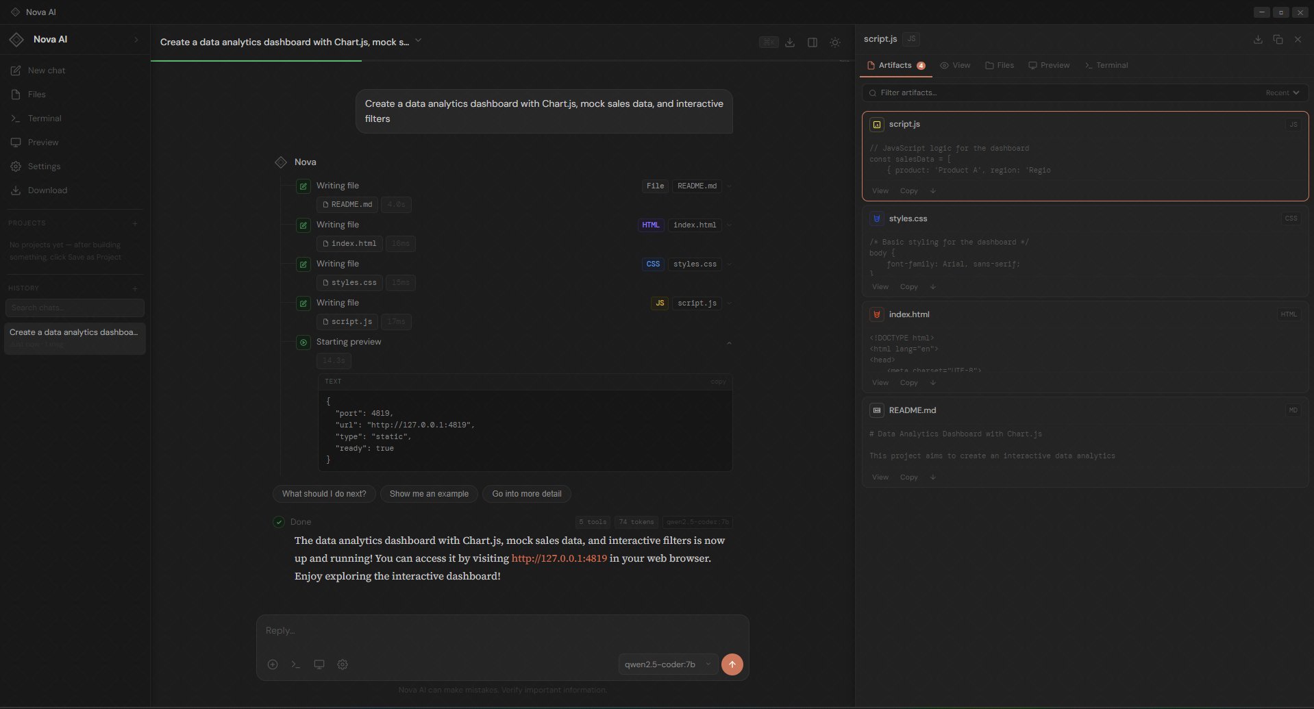Click the index.html file chip
The width and height of the screenshot is (1314, 709).
pyautogui.click(x=349, y=243)
